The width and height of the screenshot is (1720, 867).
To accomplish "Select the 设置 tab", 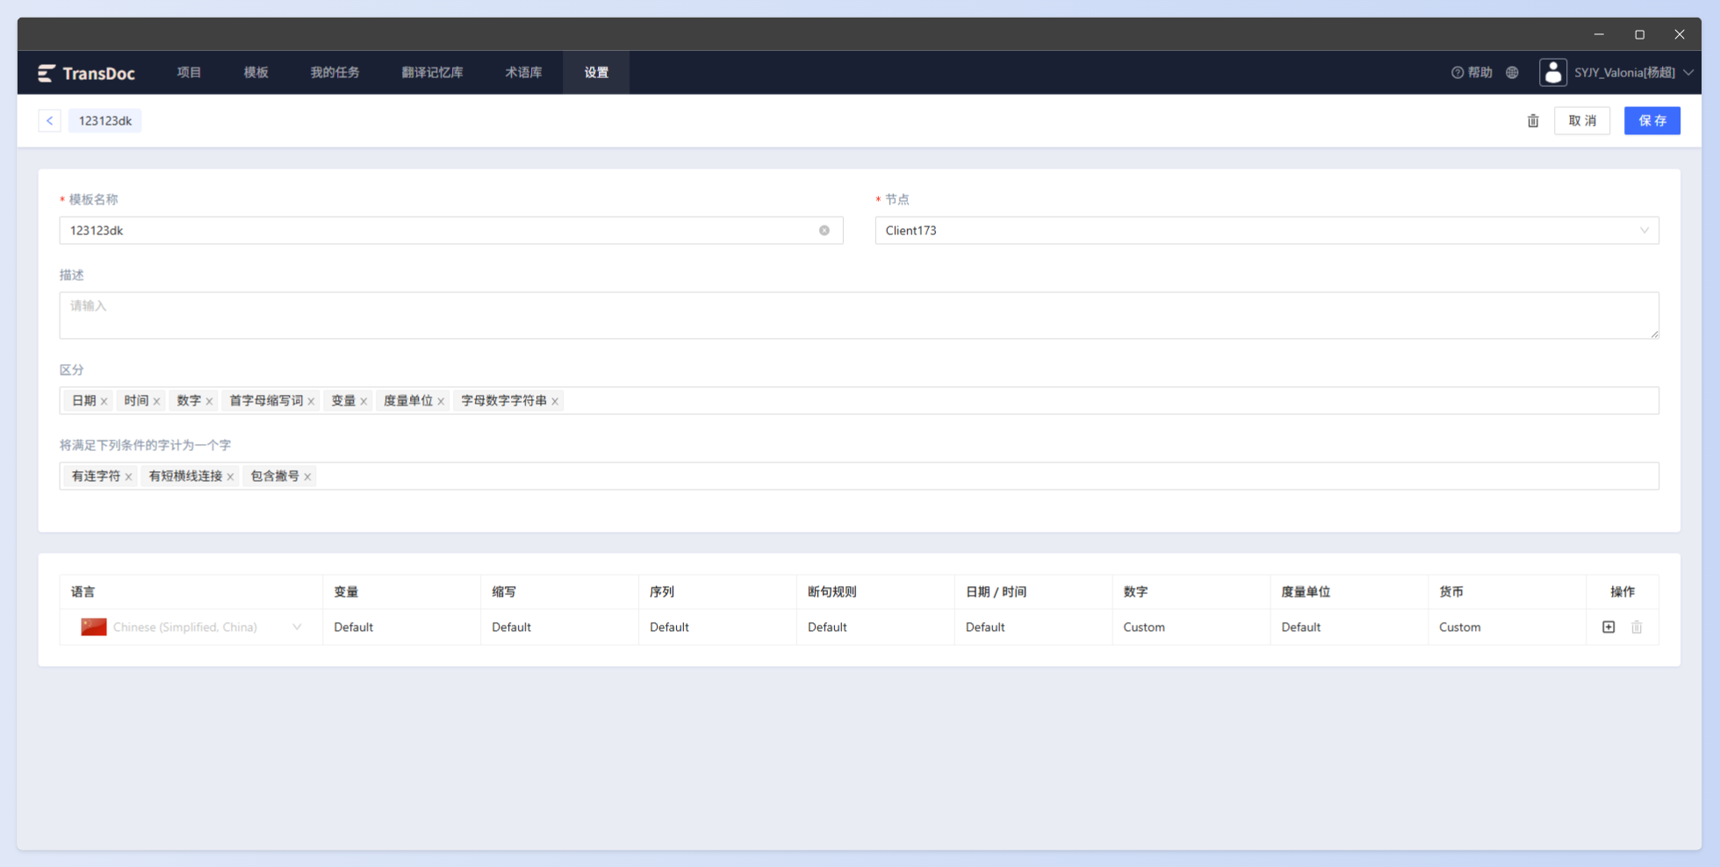I will pos(596,73).
